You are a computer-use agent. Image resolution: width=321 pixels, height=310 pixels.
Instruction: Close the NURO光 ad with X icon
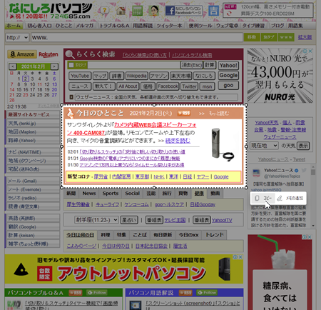coord(310,51)
